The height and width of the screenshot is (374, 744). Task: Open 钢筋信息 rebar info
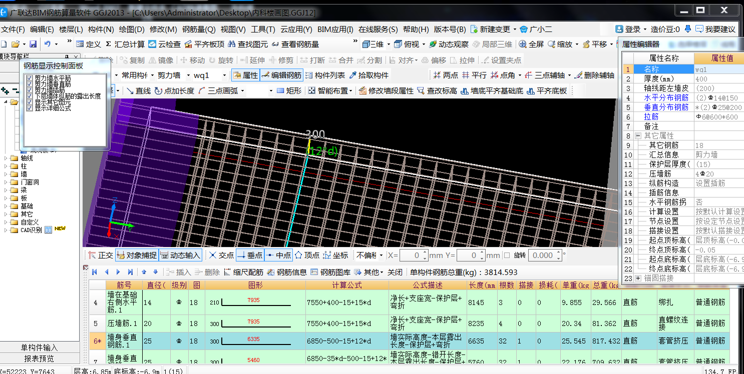[287, 272]
